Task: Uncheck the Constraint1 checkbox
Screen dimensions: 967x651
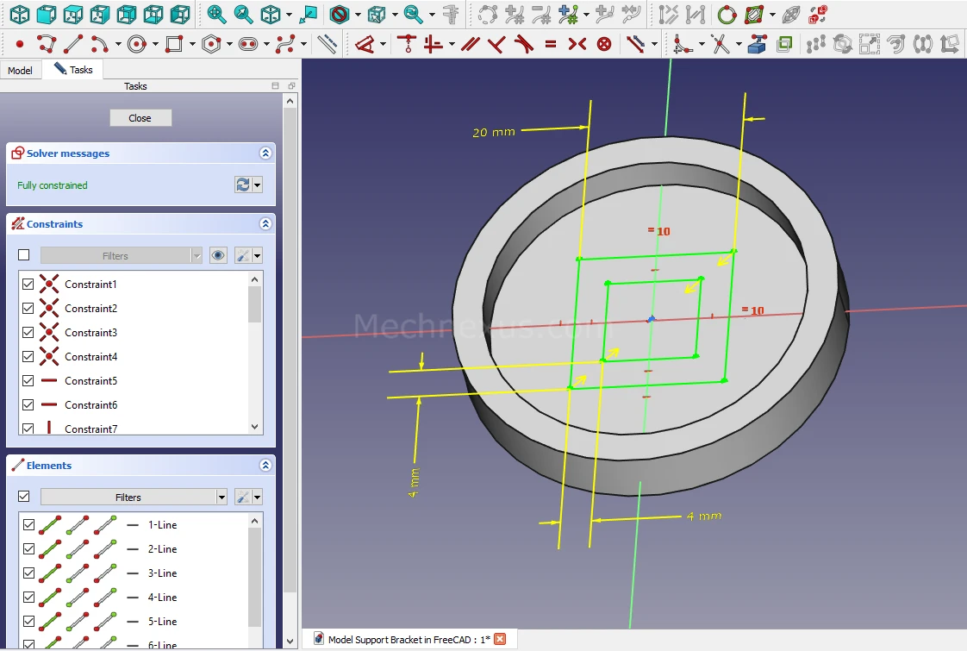Action: click(28, 285)
